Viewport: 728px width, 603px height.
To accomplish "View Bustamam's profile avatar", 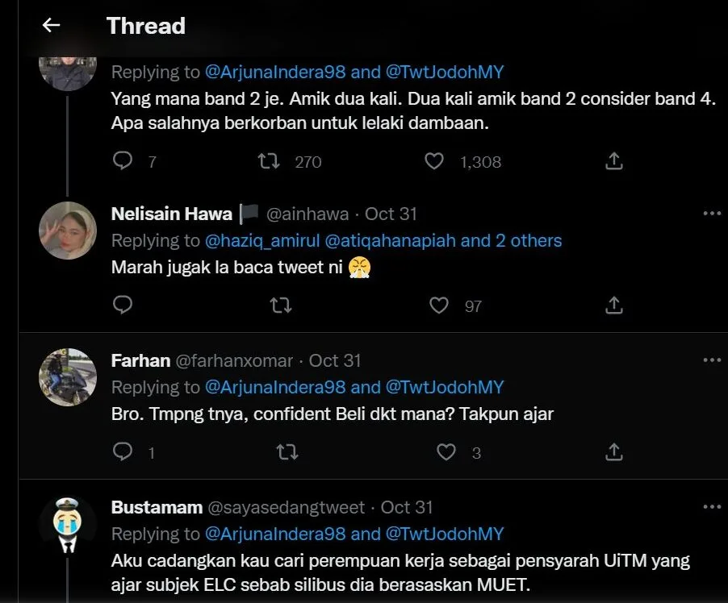I will (67, 527).
